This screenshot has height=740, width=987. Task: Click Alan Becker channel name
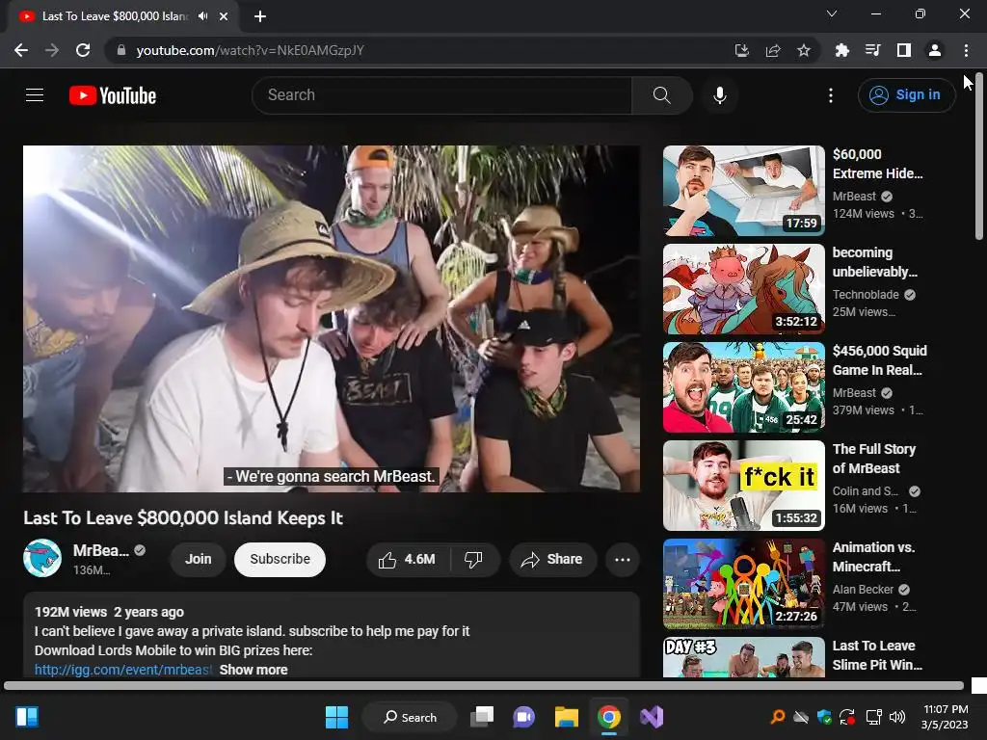pos(863,590)
